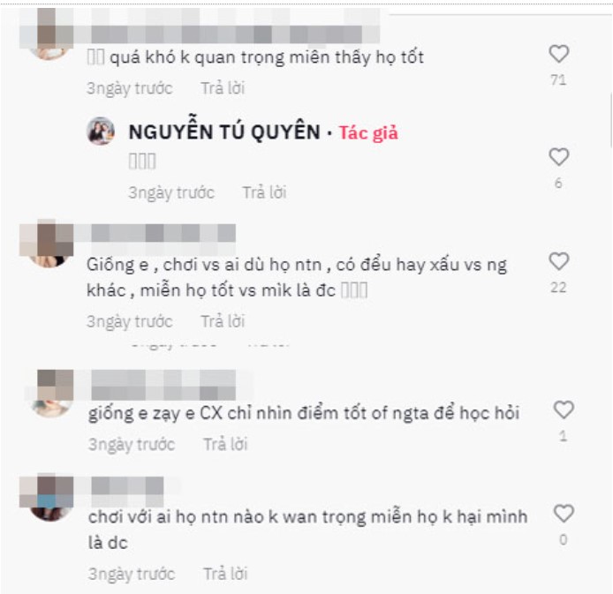Click the scrollbar on the right edge

click(x=611, y=121)
